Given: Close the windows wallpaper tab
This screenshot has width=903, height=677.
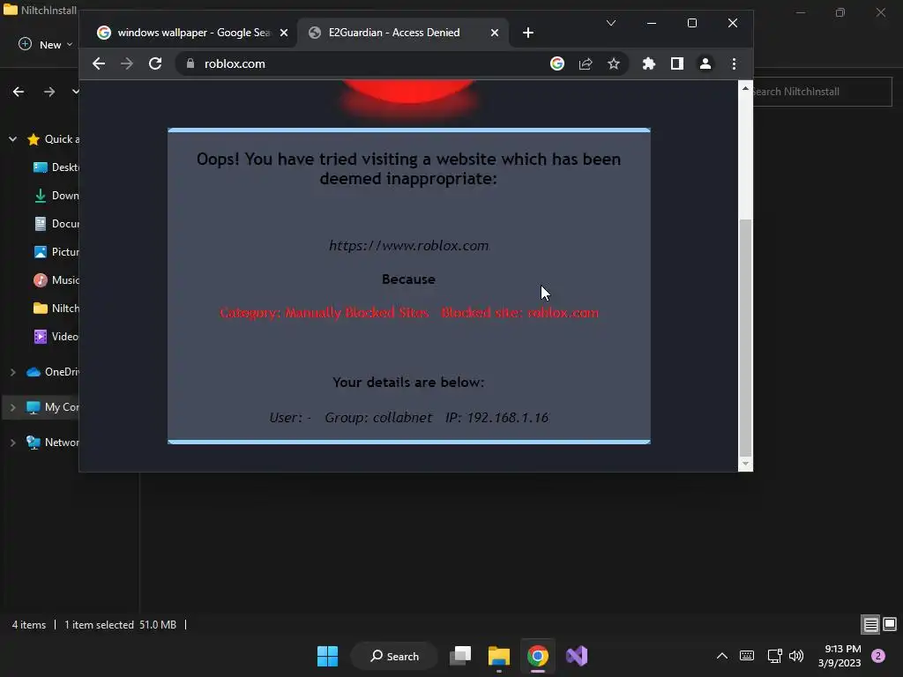Looking at the screenshot, I should (284, 33).
